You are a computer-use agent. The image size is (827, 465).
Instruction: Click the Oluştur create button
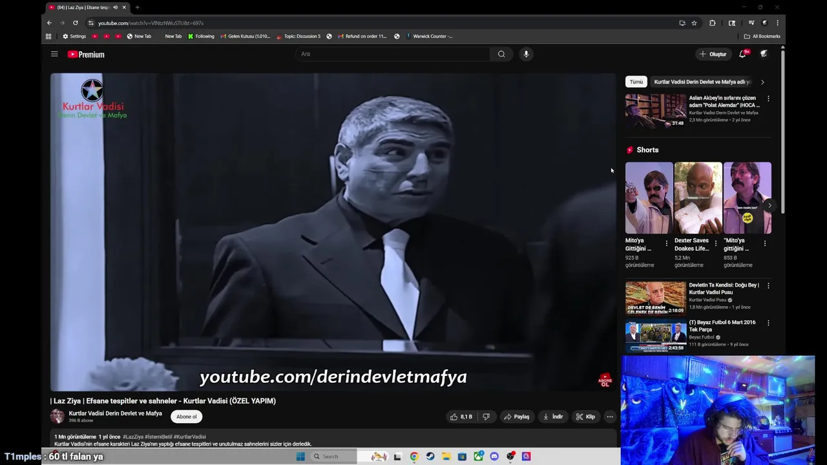[713, 54]
